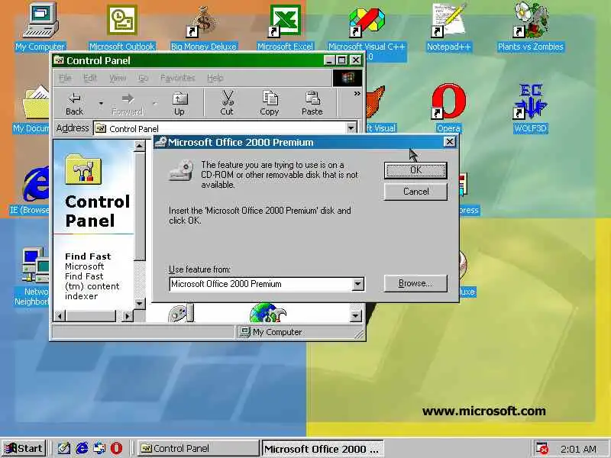
Task: Click 'Find Fast' heading in info pane
Action: (x=88, y=256)
